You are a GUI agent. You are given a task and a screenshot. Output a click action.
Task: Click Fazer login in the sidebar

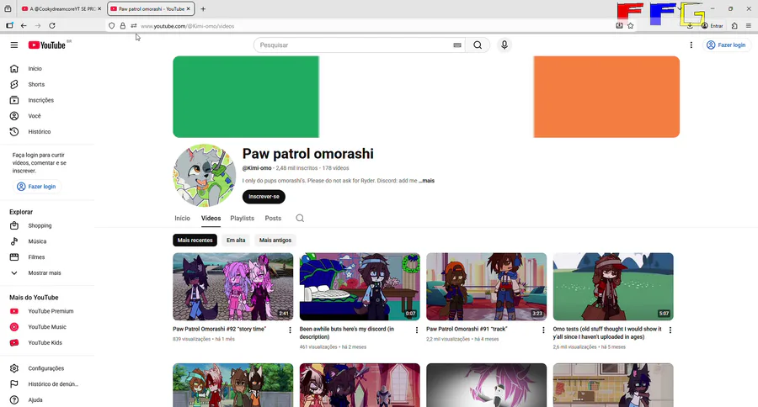coord(37,187)
